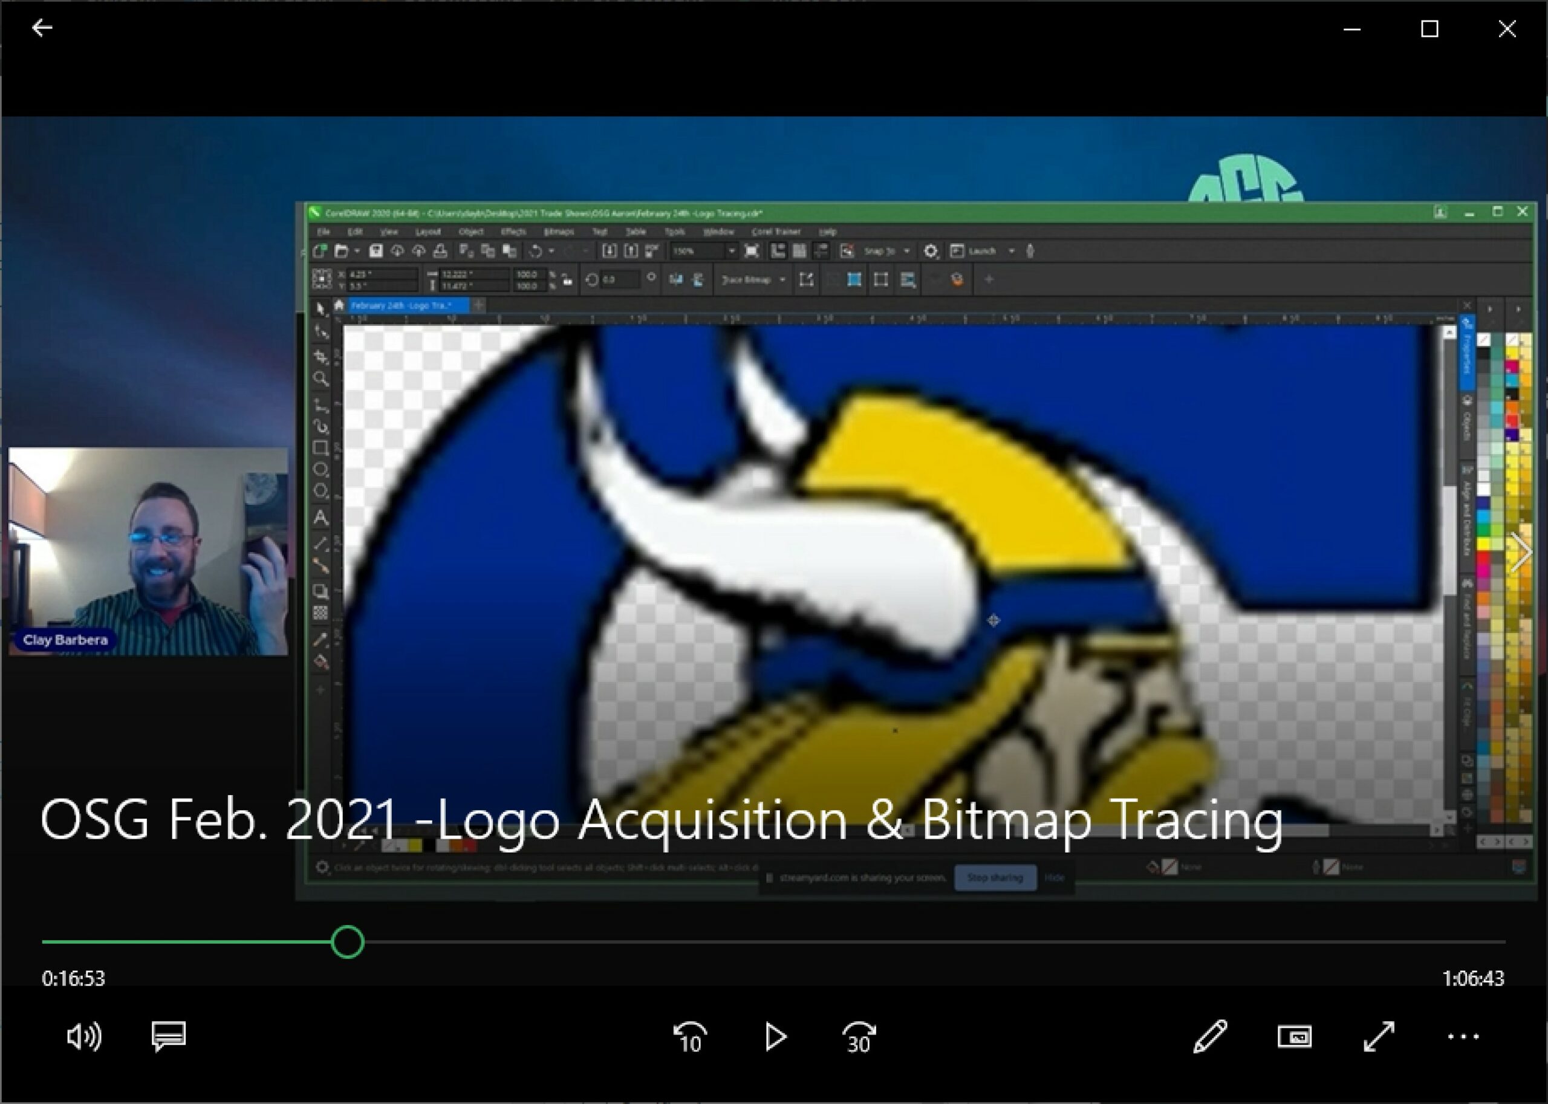Select the Rectangle tool in CorelDRAW toolbox
Viewport: 1548px width, 1104px height.
pos(321,448)
